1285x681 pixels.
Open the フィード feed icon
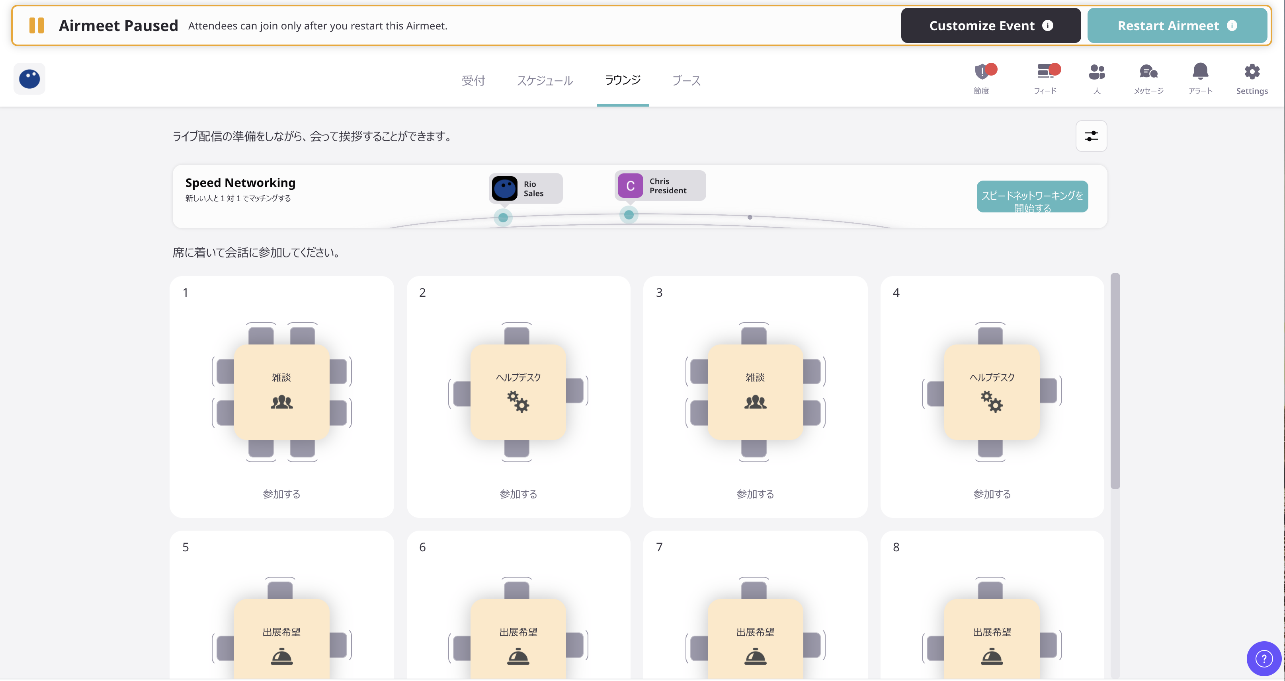pos(1045,73)
